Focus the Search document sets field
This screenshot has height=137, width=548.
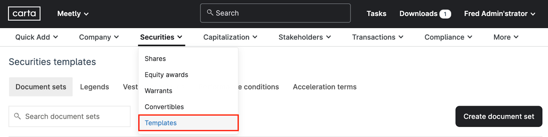(x=70, y=117)
